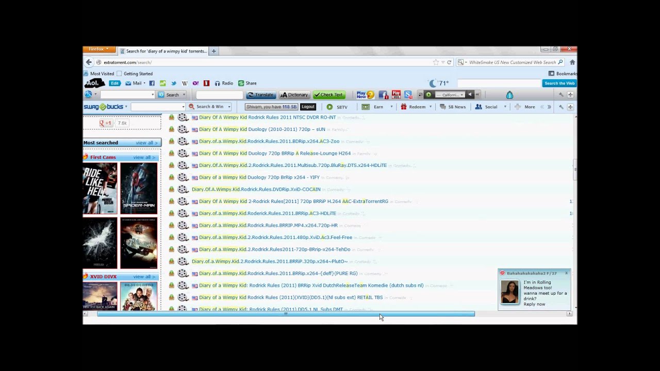Open Most Visited bookmarks menu
660x371 pixels.
(x=98, y=74)
